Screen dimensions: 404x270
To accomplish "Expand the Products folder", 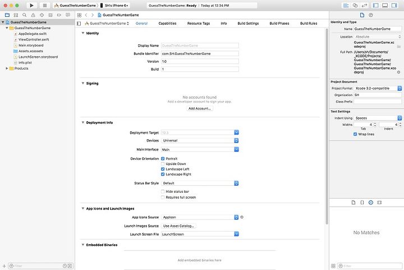I will 7,68.
